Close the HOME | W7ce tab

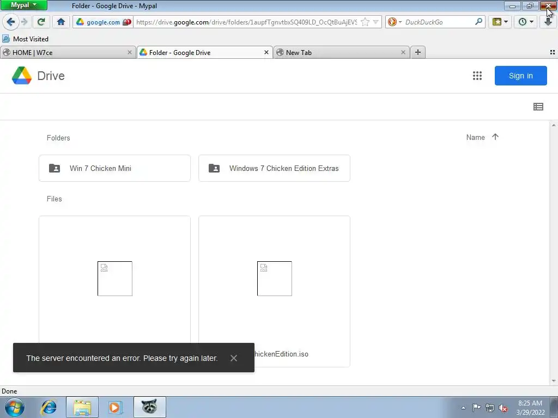click(x=130, y=52)
